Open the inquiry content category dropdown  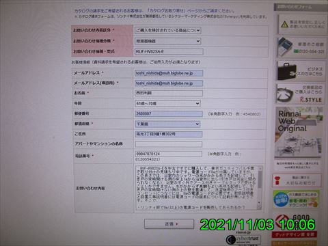pos(168,30)
